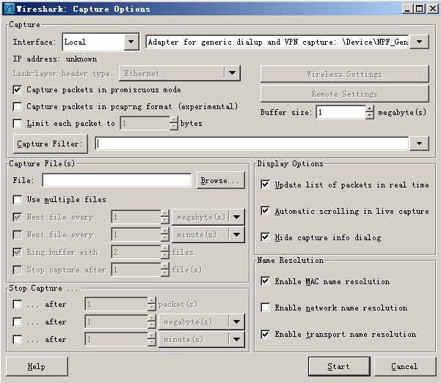This screenshot has height=383, width=441.
Task: Click the Wireshark title bar logo icon
Action: tap(10, 9)
